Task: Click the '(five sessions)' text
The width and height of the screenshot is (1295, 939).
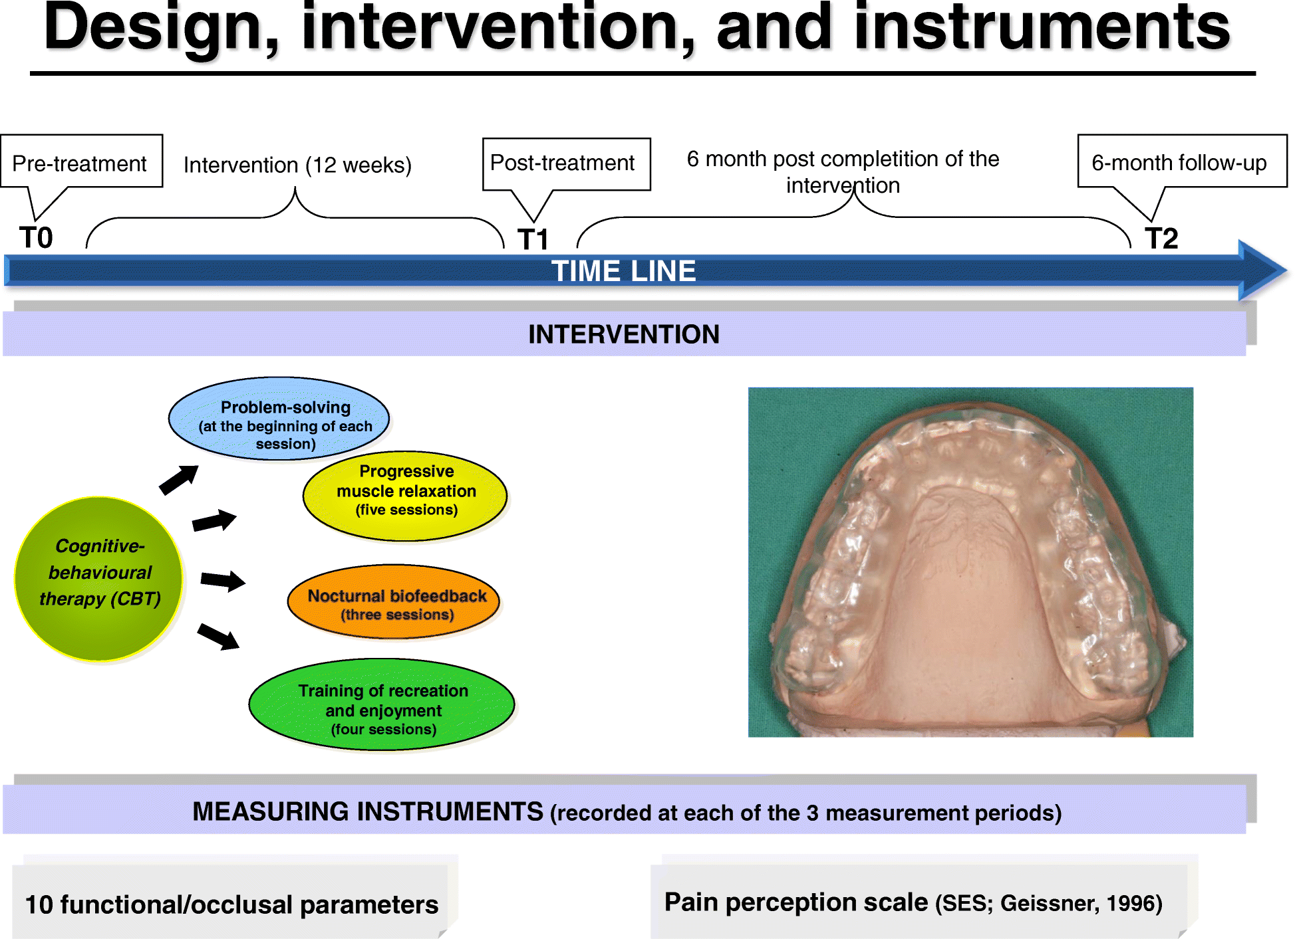Action: [x=406, y=510]
